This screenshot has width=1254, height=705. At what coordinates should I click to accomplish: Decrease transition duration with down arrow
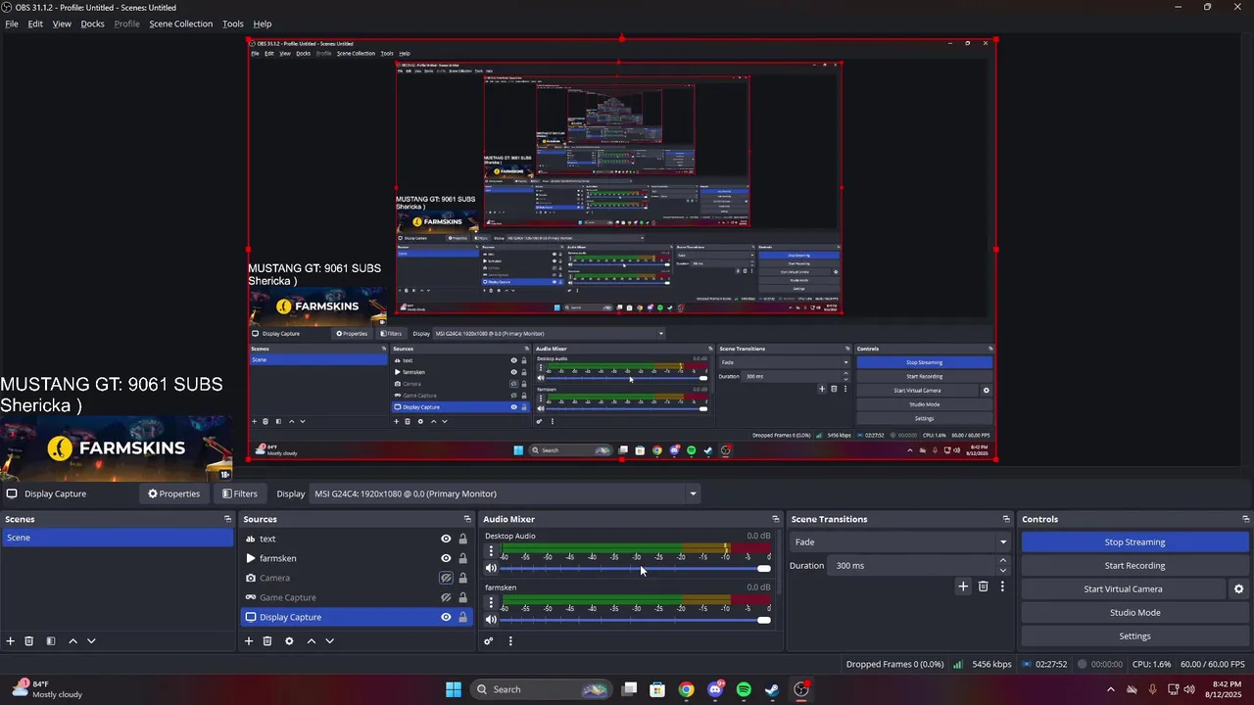click(1002, 571)
